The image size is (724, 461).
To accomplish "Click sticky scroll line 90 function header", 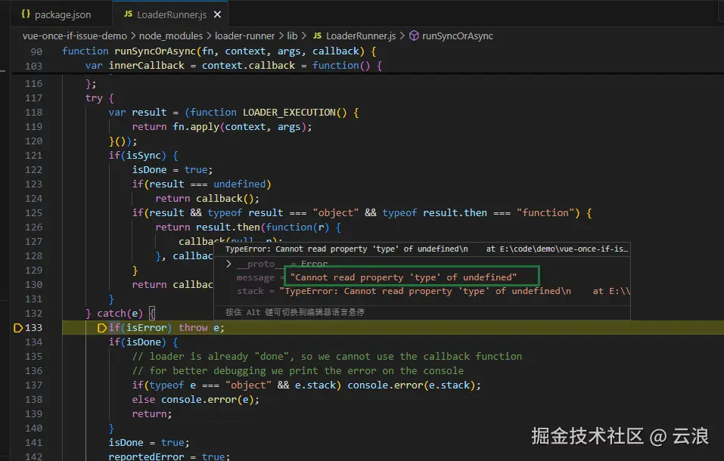I will click(x=220, y=51).
